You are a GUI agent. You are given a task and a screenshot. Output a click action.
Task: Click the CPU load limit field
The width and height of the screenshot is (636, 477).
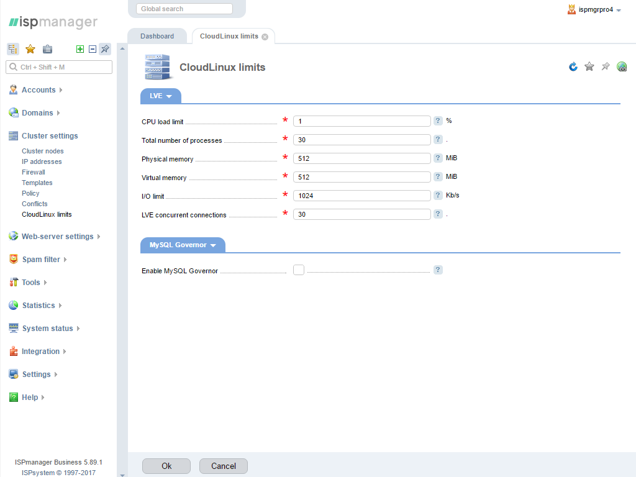coord(362,121)
